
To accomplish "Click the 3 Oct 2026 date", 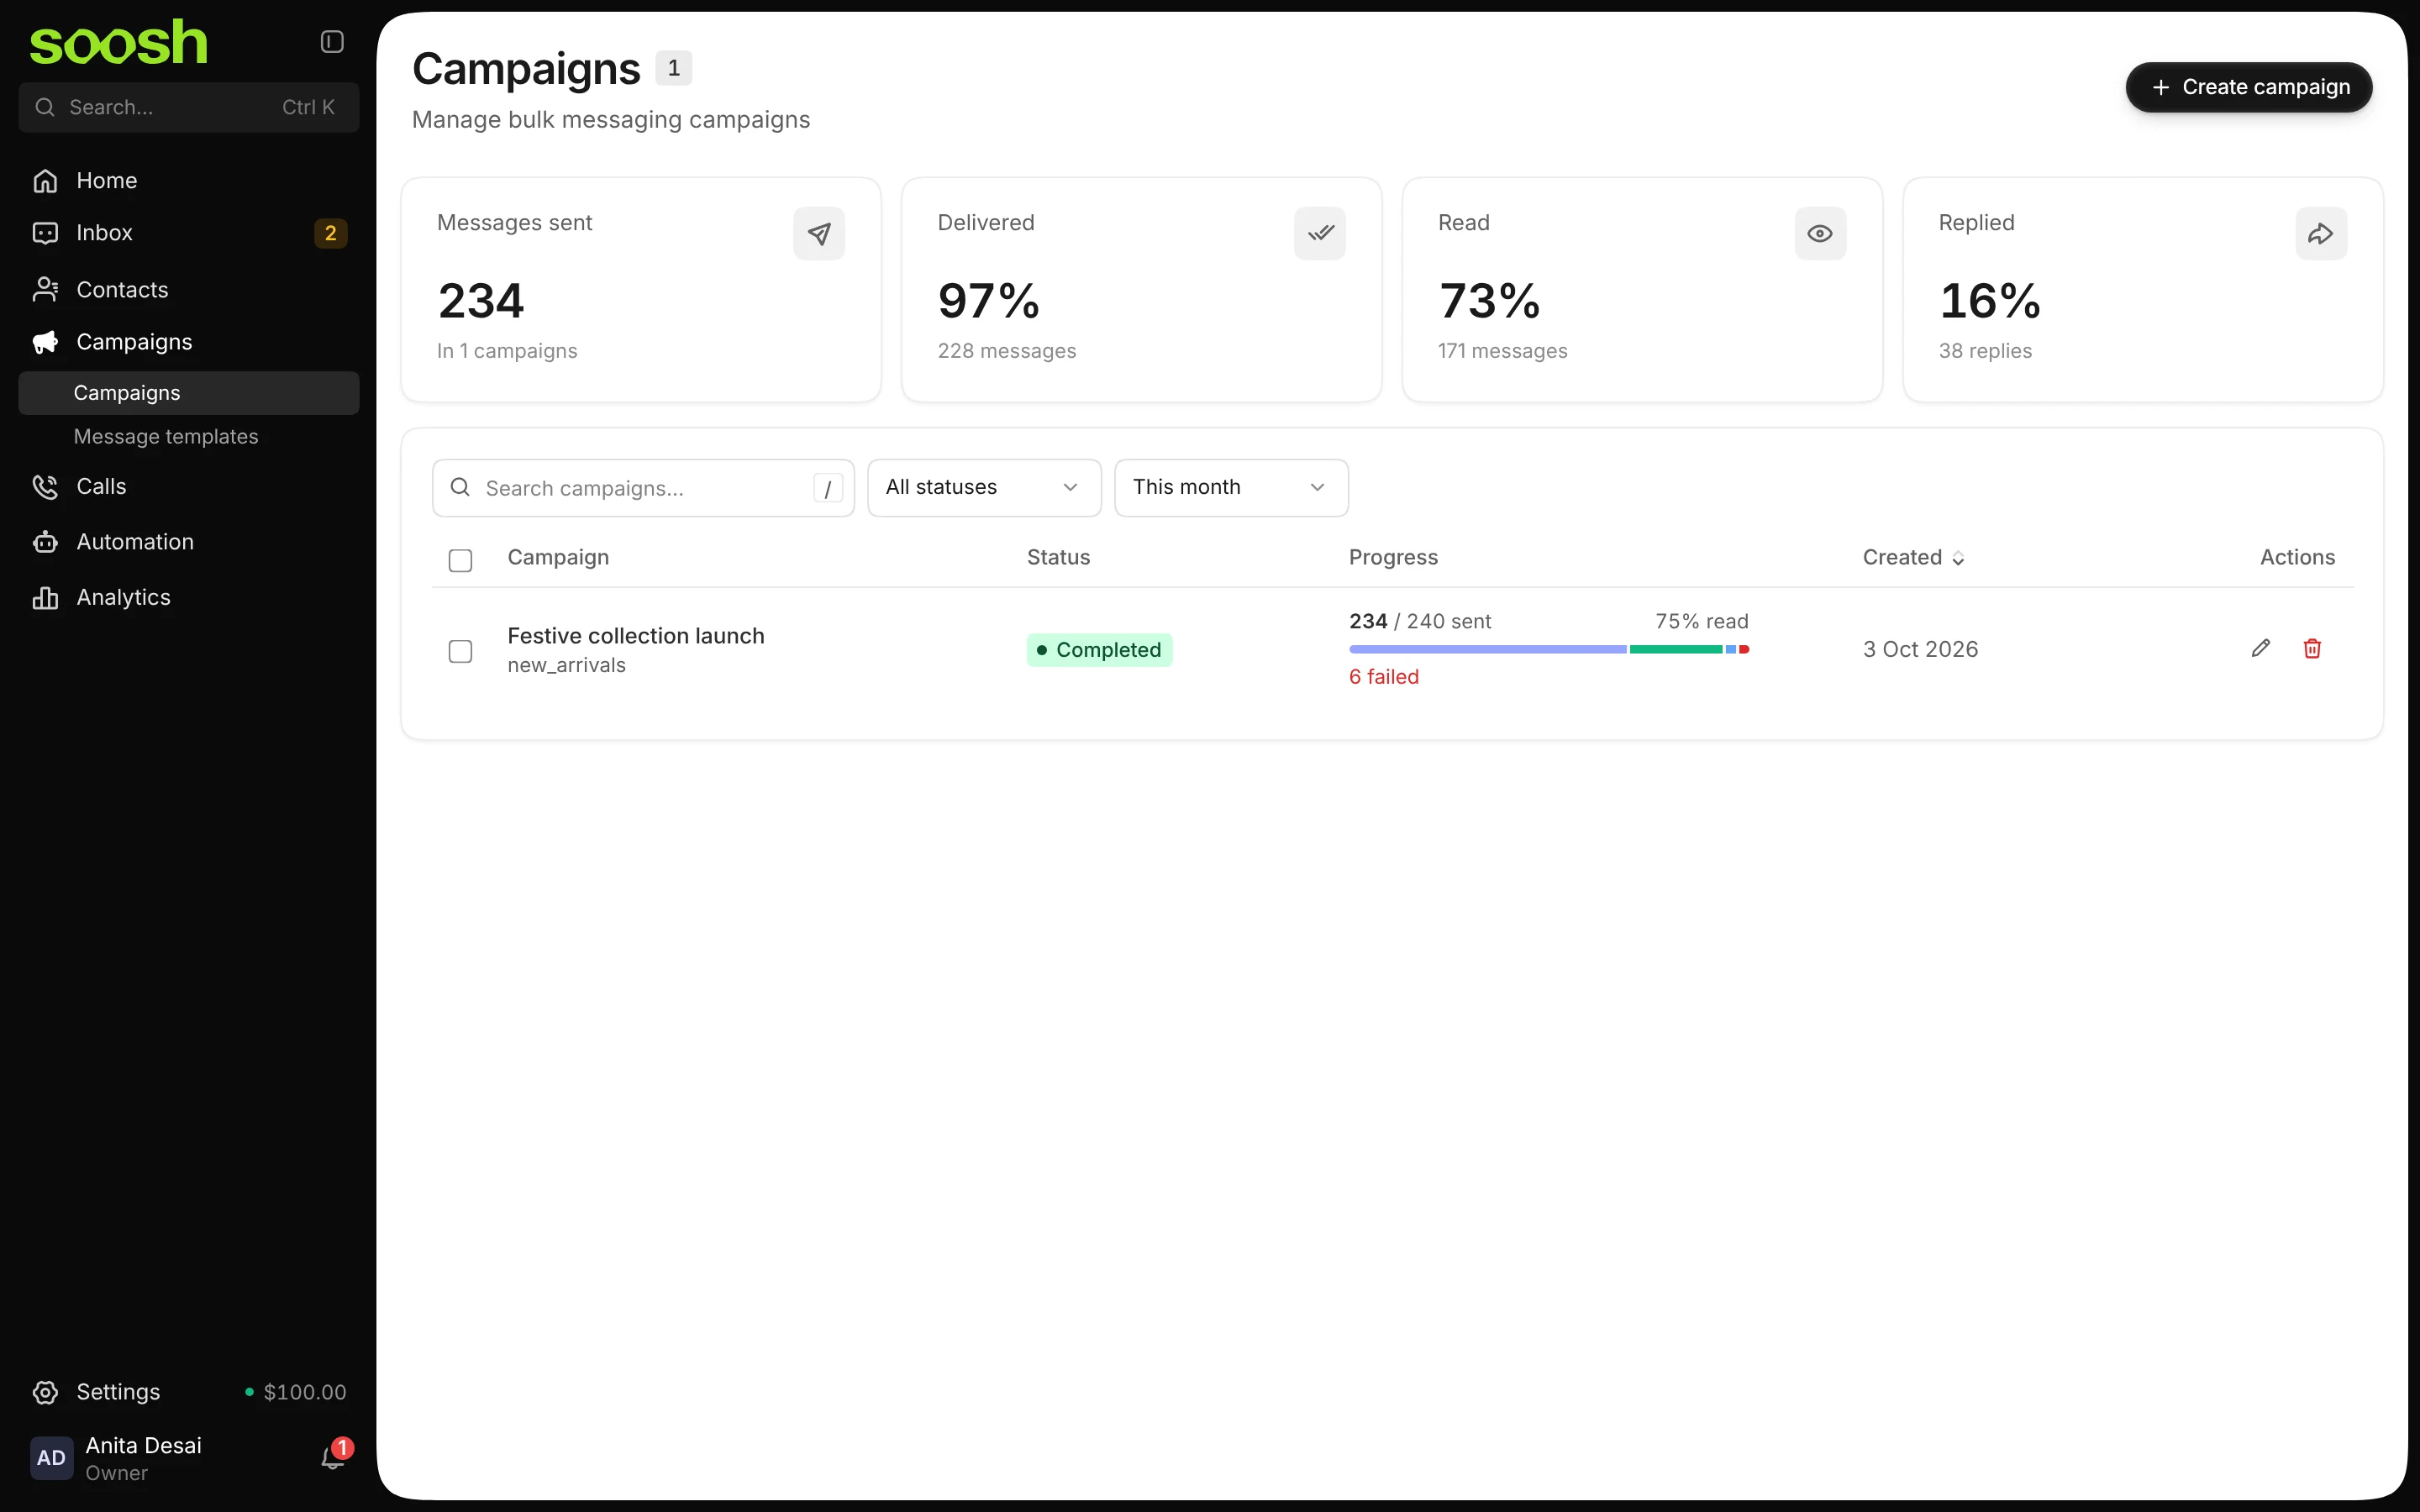I will [1920, 649].
